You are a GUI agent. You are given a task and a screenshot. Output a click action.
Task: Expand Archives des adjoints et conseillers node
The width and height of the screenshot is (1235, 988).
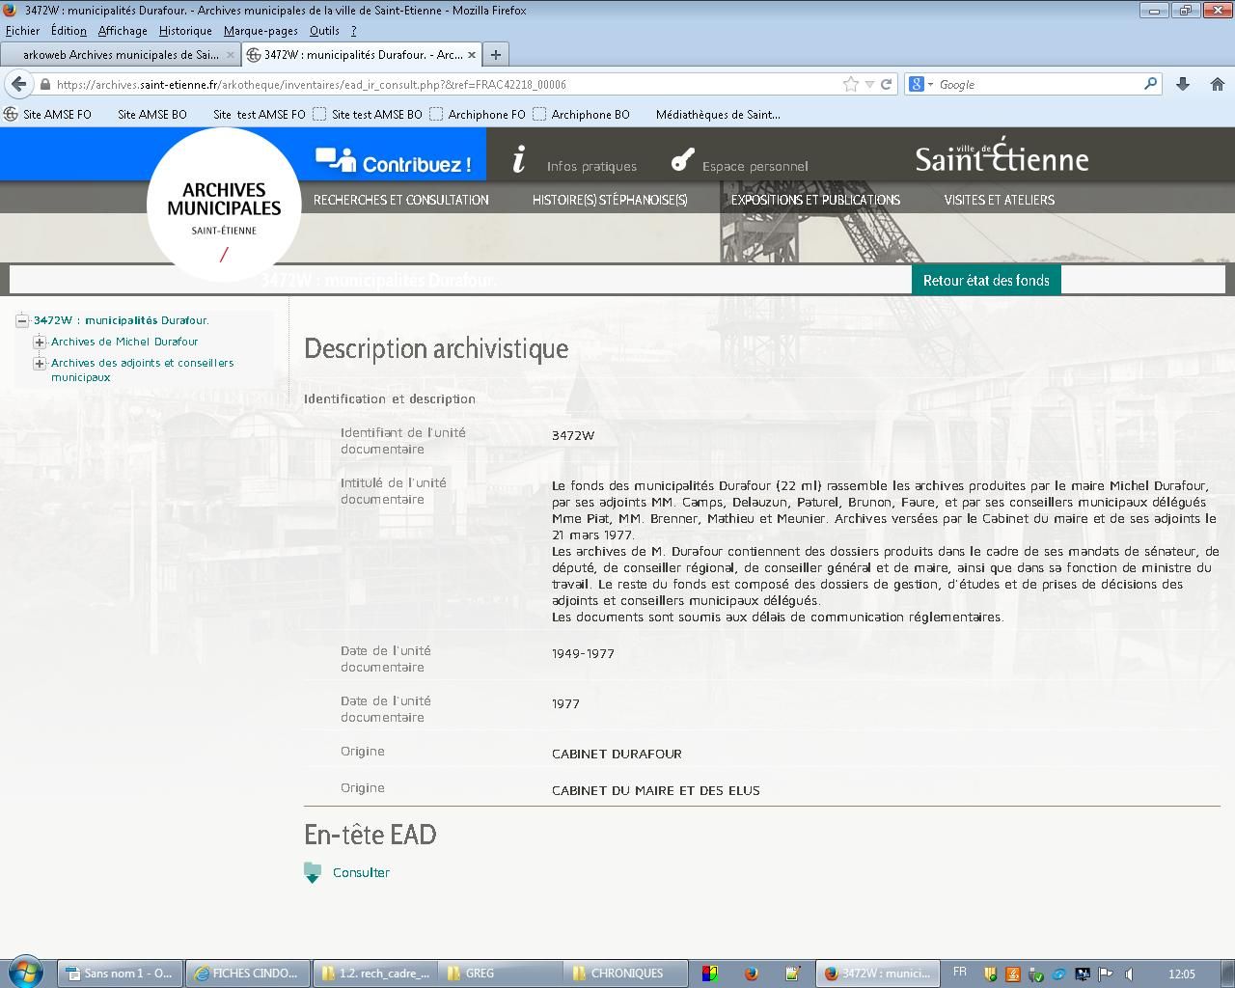click(40, 363)
